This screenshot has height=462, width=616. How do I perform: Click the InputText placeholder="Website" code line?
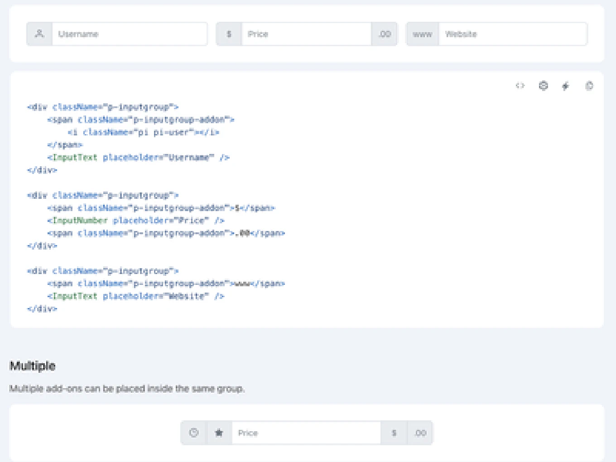click(136, 296)
